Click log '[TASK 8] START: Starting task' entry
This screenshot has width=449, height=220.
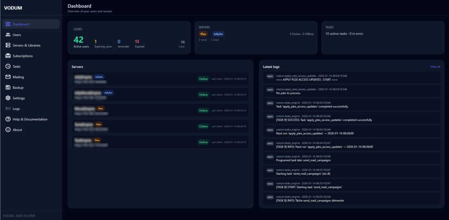click(309, 187)
